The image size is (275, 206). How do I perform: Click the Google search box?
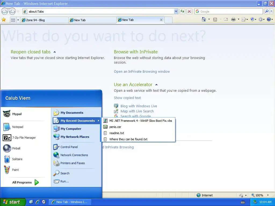229,11
